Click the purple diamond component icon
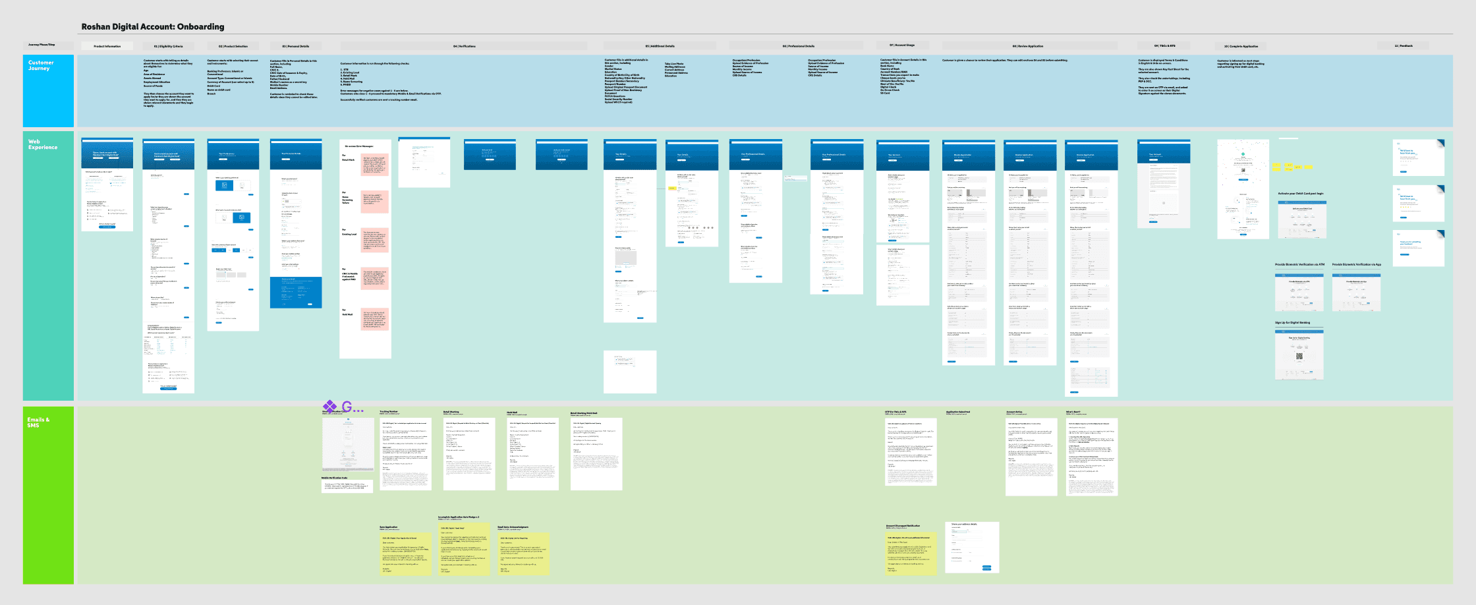The image size is (1476, 605). 329,406
